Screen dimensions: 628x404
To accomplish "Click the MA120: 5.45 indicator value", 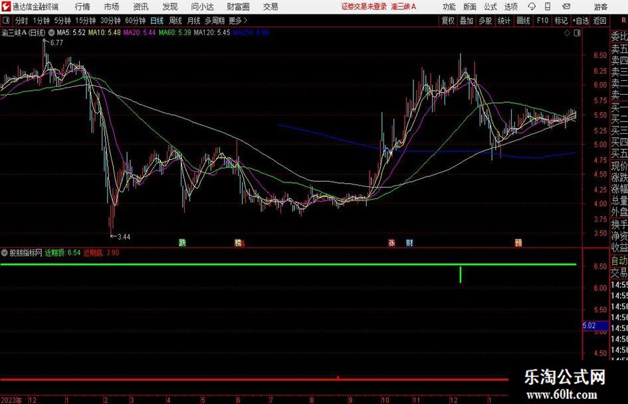I will [212, 33].
